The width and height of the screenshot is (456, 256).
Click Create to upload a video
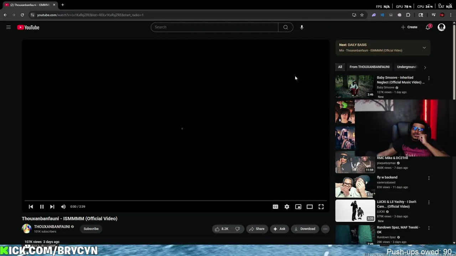point(409,27)
